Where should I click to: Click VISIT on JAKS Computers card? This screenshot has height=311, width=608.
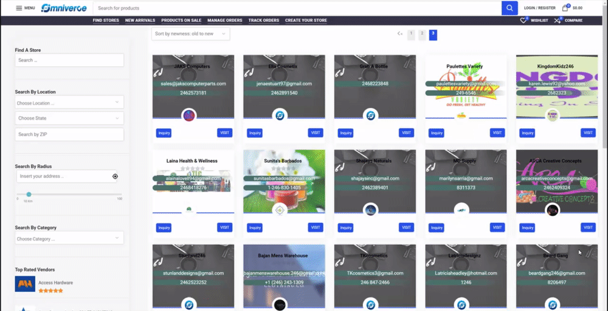tap(225, 133)
